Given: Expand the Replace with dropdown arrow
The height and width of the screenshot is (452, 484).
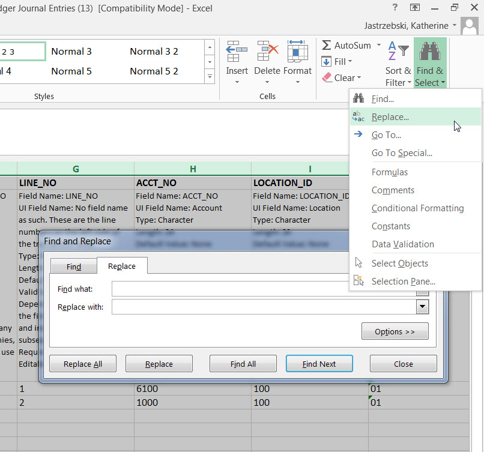Looking at the screenshot, I should tap(423, 307).
